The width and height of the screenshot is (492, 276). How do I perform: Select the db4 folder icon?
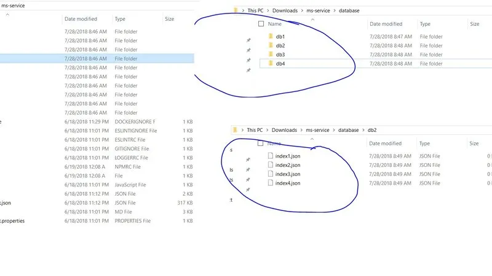coord(270,64)
